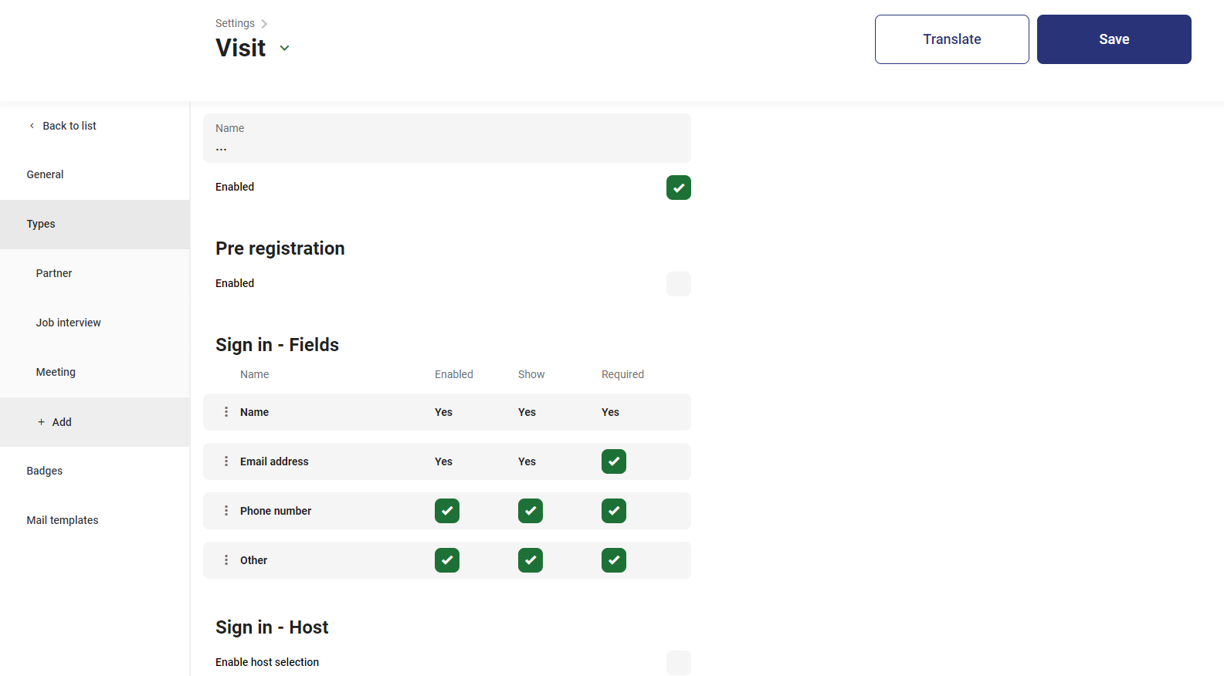This screenshot has height=676, width=1224.
Task: Enable the Pre registration checkbox
Action: coord(678,284)
